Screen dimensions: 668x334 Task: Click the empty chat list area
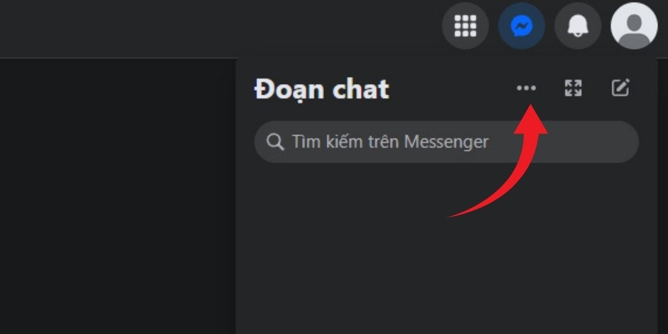coord(446,250)
